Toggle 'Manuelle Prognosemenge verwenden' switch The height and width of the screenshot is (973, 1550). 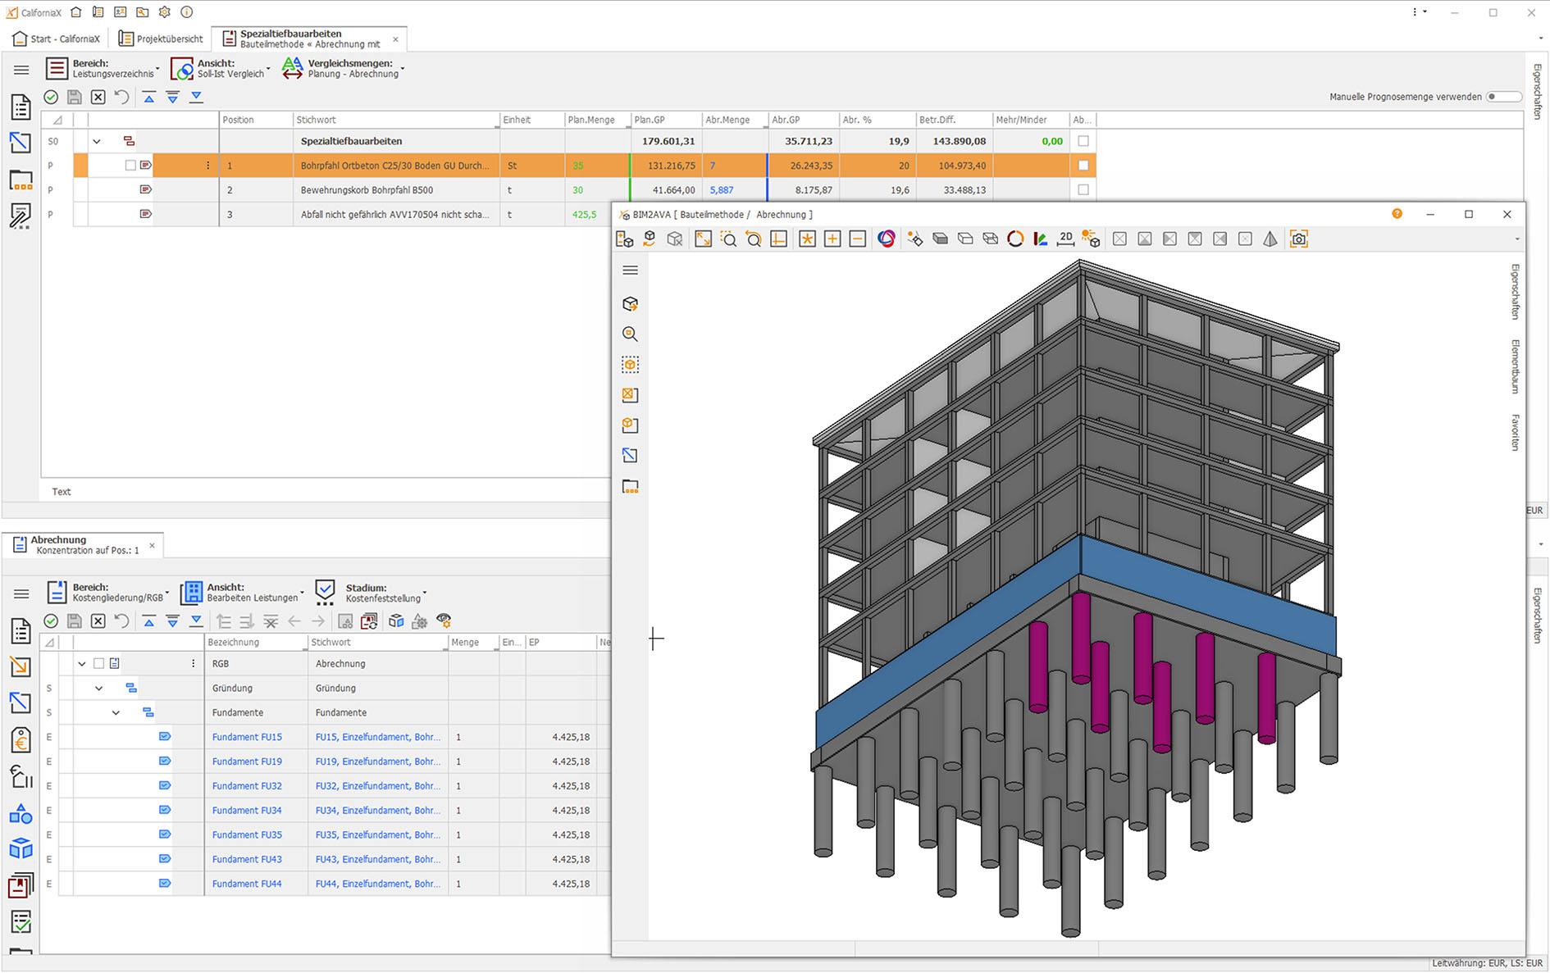[1502, 97]
